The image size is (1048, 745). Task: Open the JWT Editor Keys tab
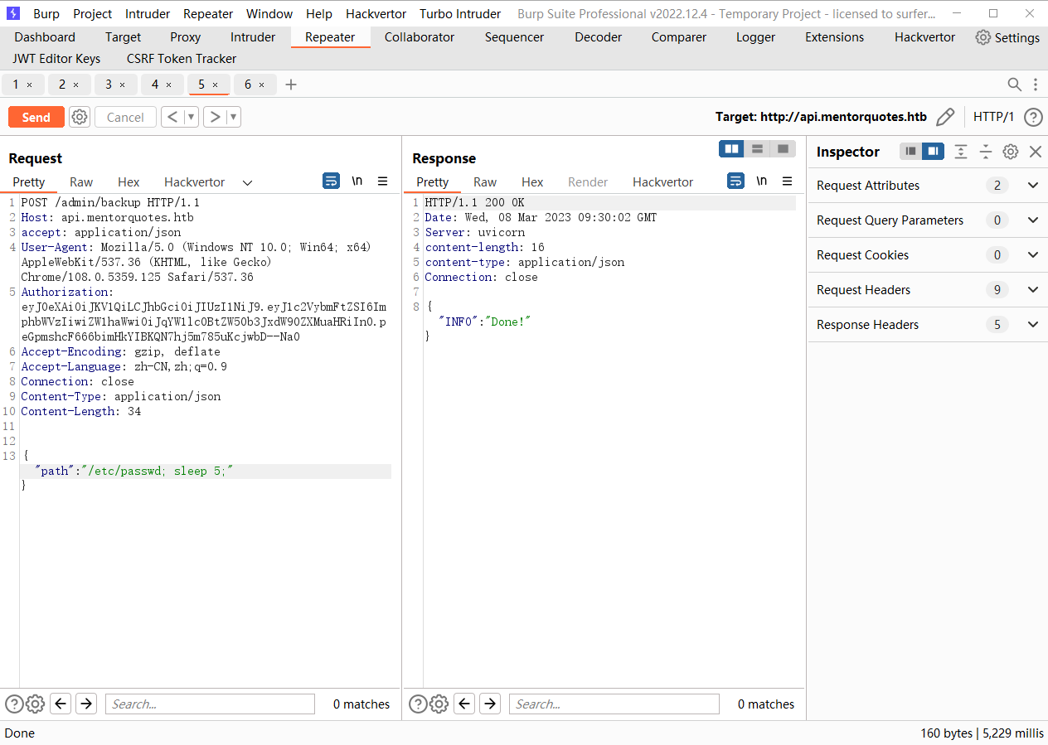click(x=56, y=59)
